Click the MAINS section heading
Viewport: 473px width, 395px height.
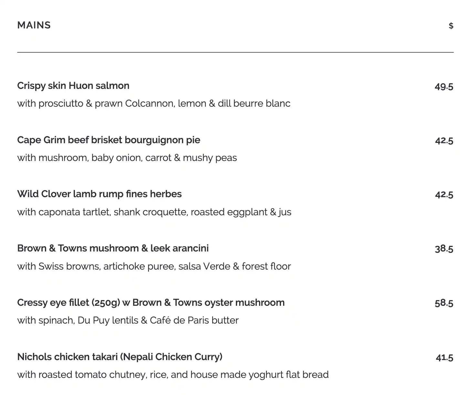34,25
